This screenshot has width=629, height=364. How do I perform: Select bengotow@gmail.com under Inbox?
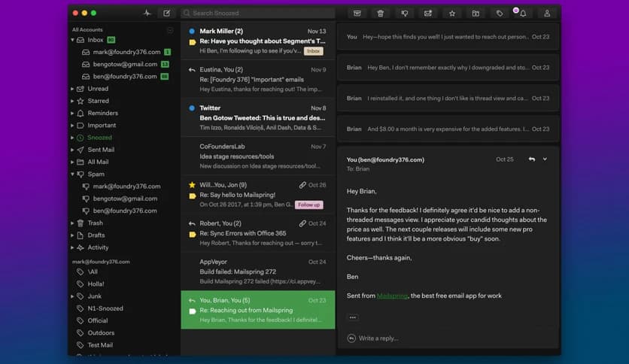pos(125,64)
